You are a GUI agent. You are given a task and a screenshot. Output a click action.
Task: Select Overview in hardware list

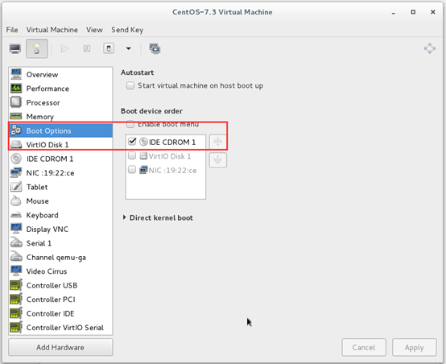click(60, 75)
